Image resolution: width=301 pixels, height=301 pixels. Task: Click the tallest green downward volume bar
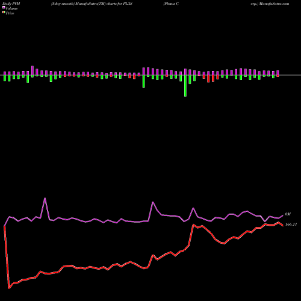(185, 86)
